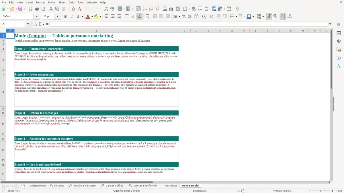Click the Cut scissors icon
Image resolution: width=344 pixels, height=193 pixels.
[x=51, y=9]
